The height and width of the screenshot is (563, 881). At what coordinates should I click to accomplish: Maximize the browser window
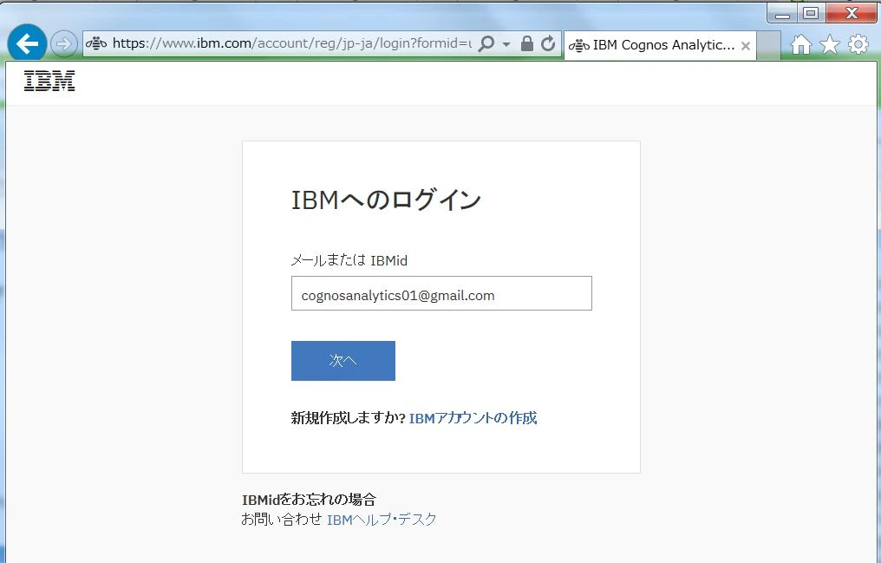click(811, 13)
